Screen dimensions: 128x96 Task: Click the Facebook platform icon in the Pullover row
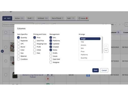88,76
